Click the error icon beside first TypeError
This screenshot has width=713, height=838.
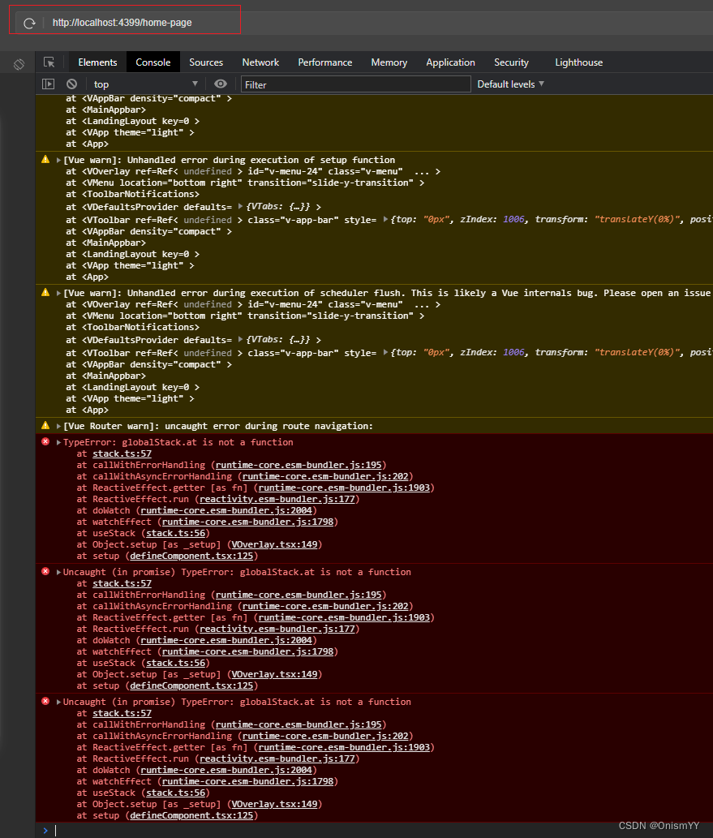[45, 441]
